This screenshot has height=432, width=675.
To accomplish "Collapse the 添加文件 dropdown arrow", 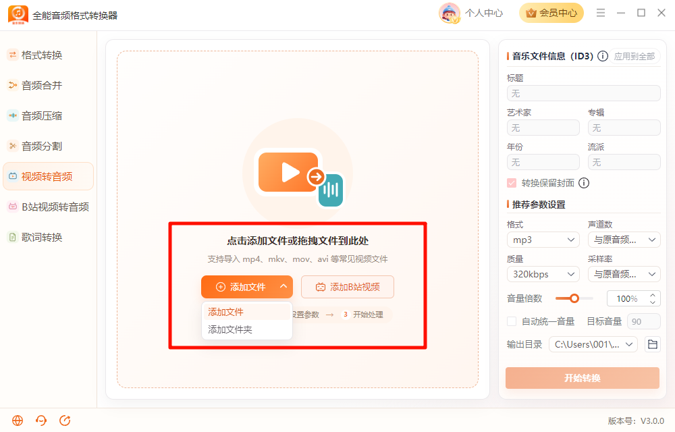I will pos(283,286).
